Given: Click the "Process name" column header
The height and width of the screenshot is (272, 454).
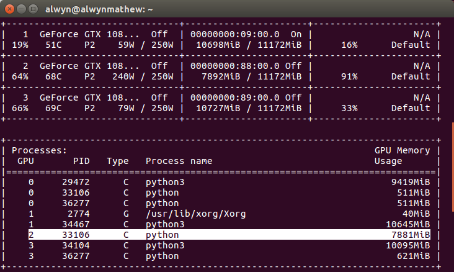Looking at the screenshot, I should coord(179,161).
